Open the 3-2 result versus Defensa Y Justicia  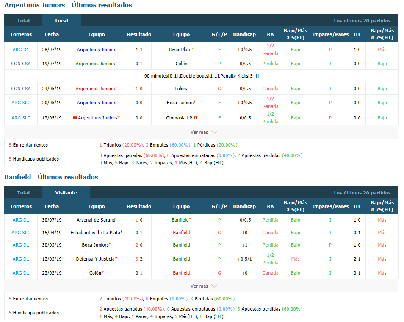click(139, 259)
